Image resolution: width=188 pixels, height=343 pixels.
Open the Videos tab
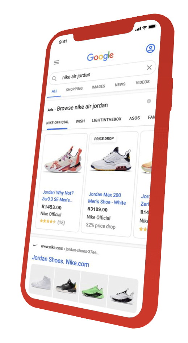143,82
